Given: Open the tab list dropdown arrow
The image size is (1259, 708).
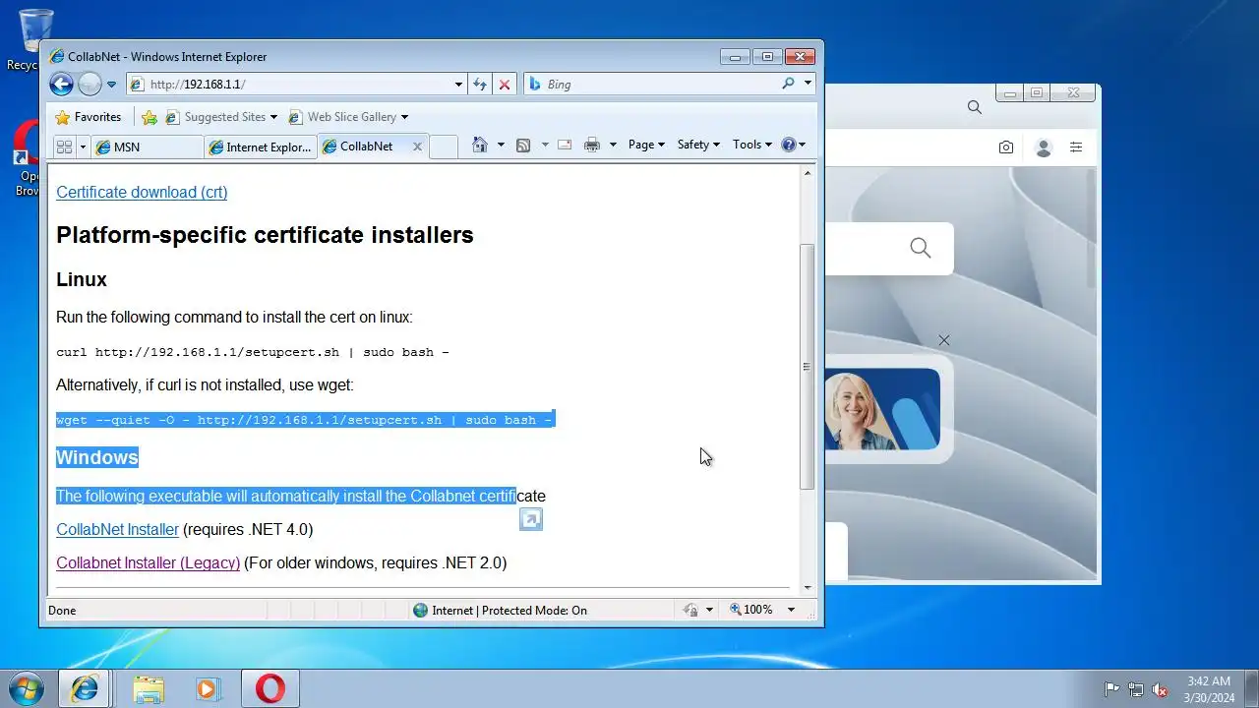Looking at the screenshot, I should click(83, 147).
